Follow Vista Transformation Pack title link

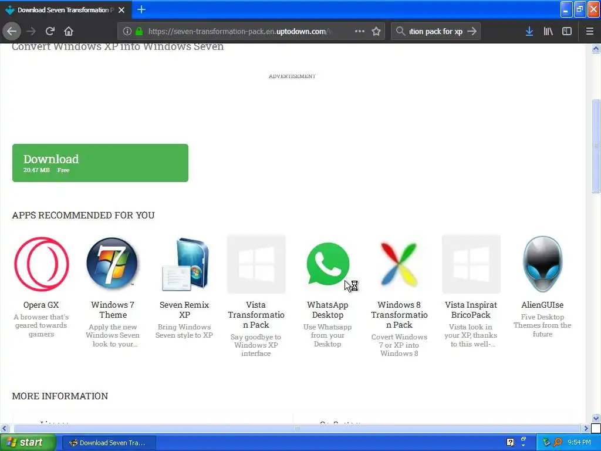click(x=256, y=315)
